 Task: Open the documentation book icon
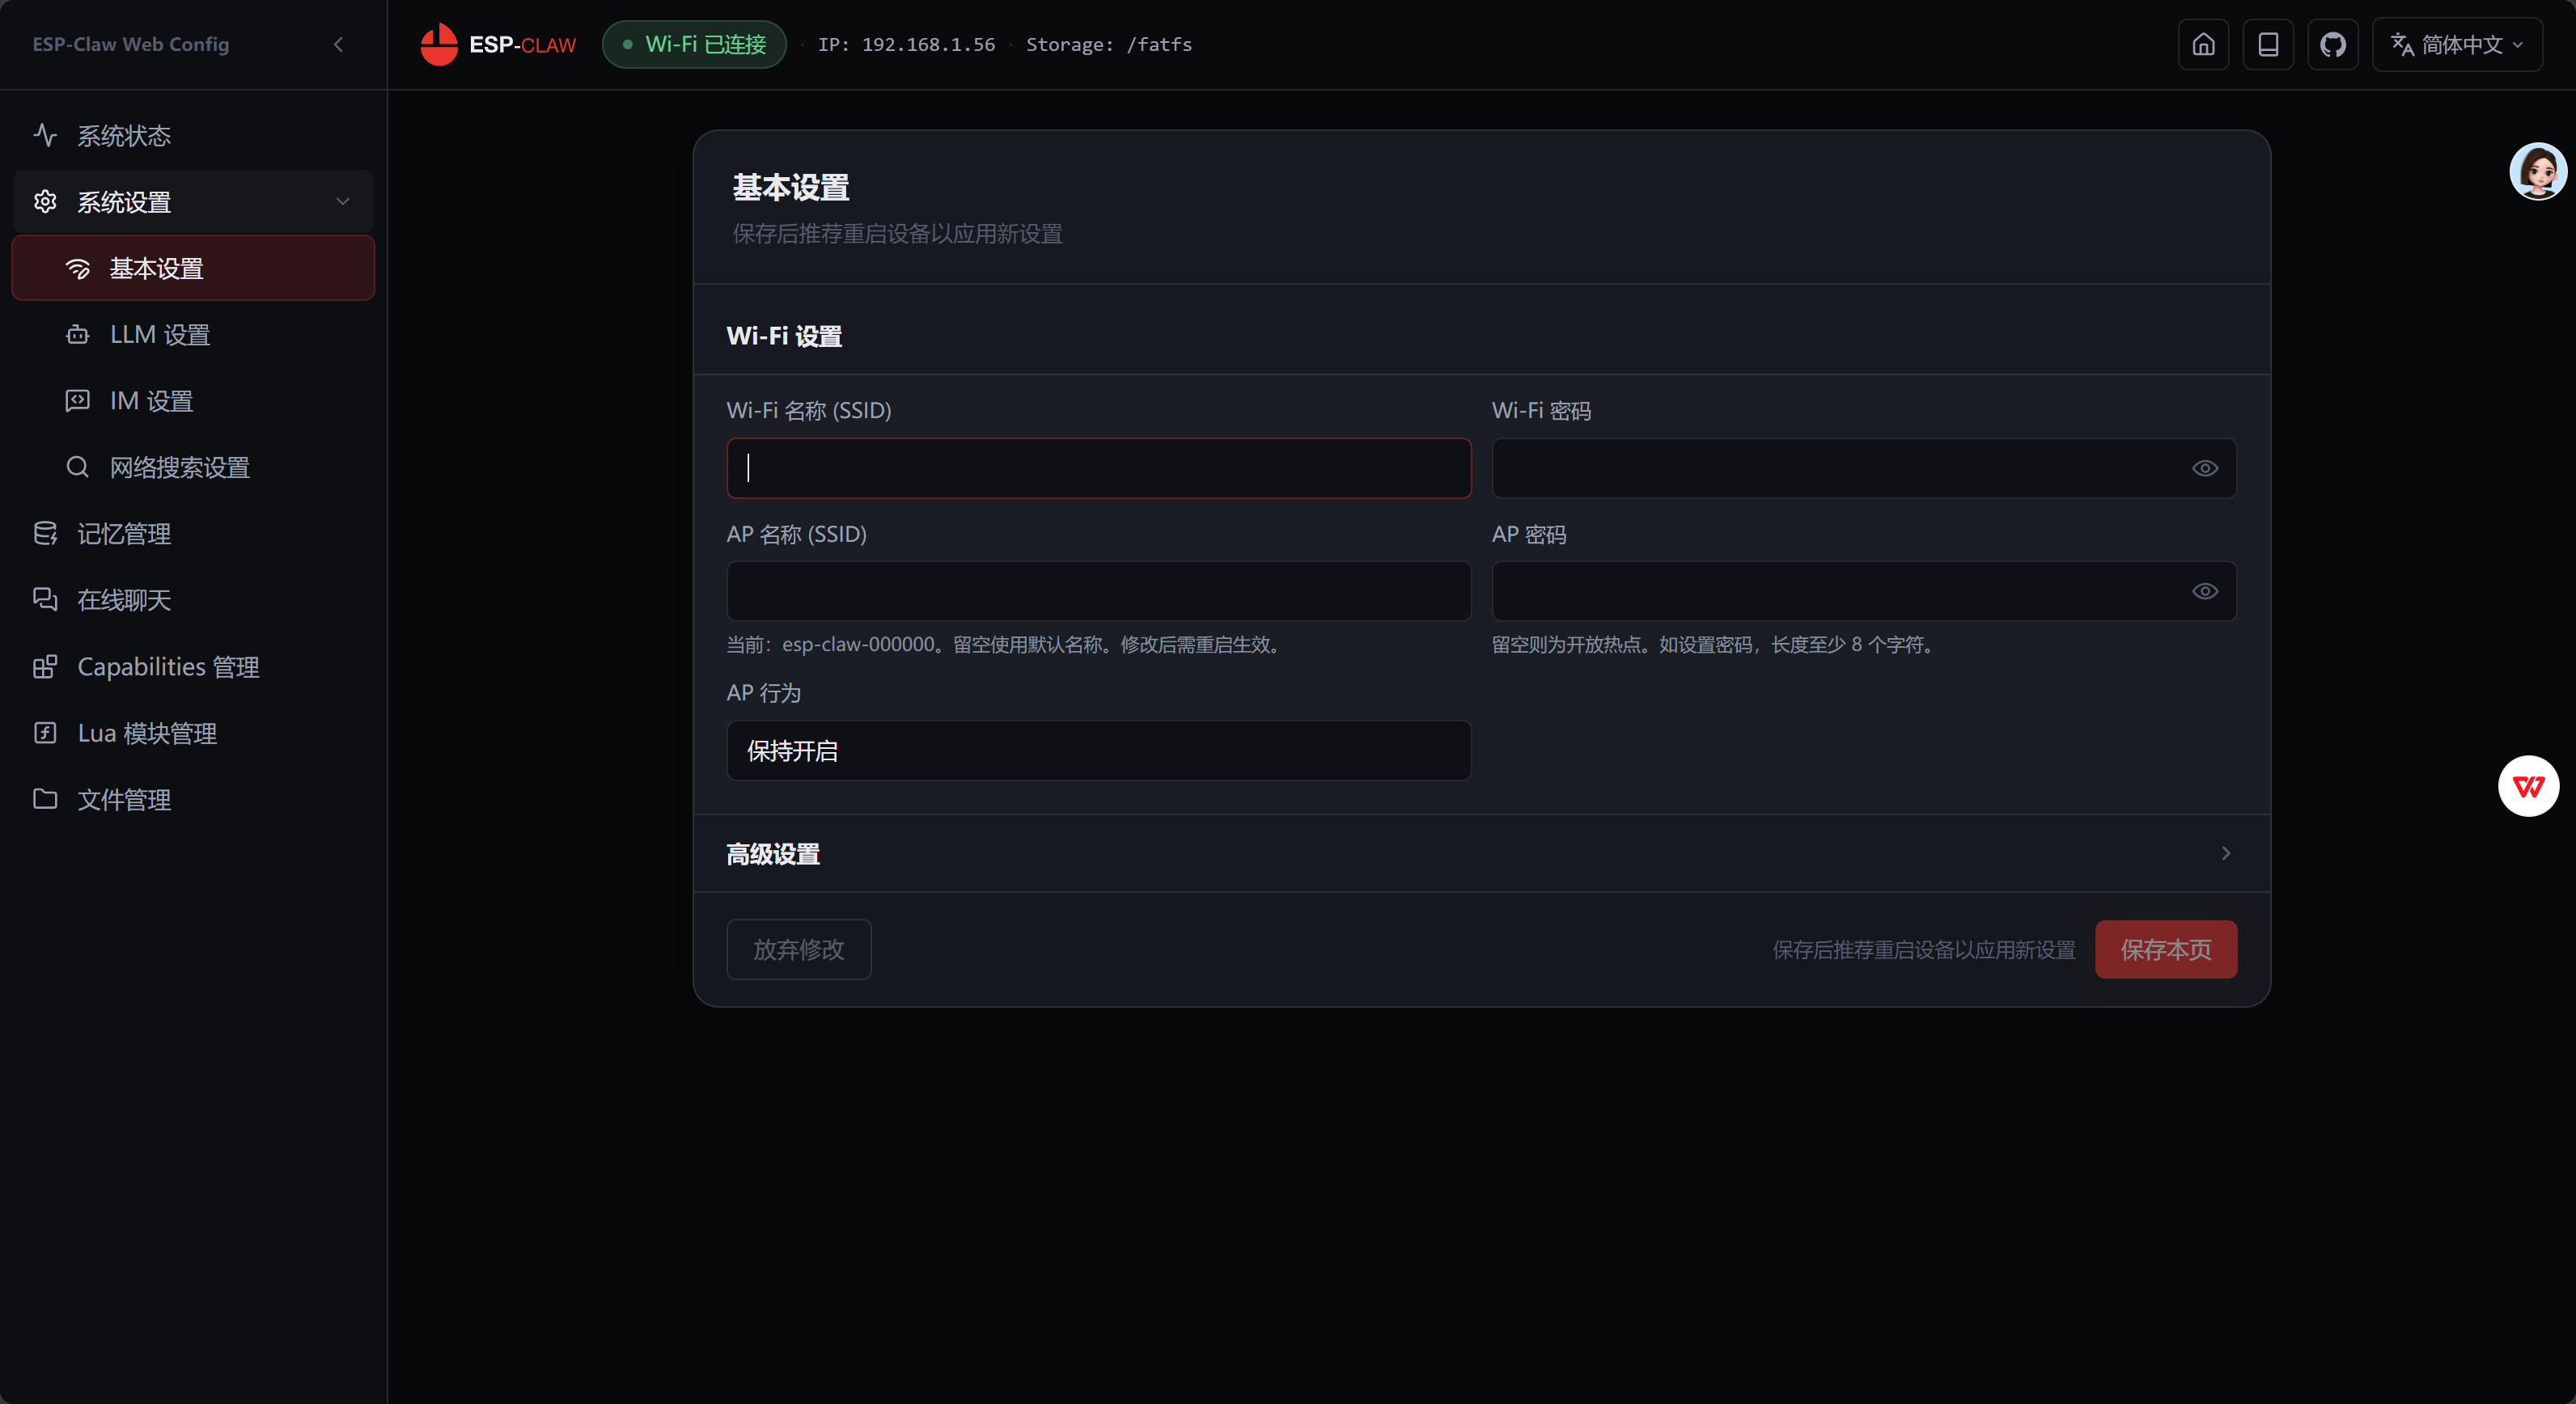[2268, 44]
